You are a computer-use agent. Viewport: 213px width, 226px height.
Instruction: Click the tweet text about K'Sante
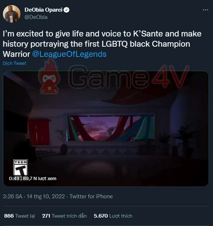[x=102, y=44]
